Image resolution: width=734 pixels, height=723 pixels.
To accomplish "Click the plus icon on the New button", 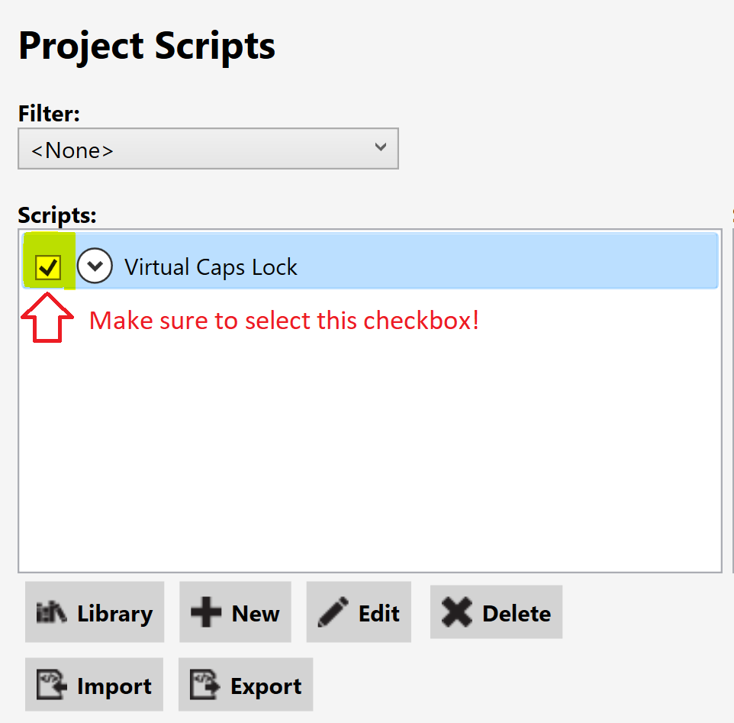I will (206, 613).
